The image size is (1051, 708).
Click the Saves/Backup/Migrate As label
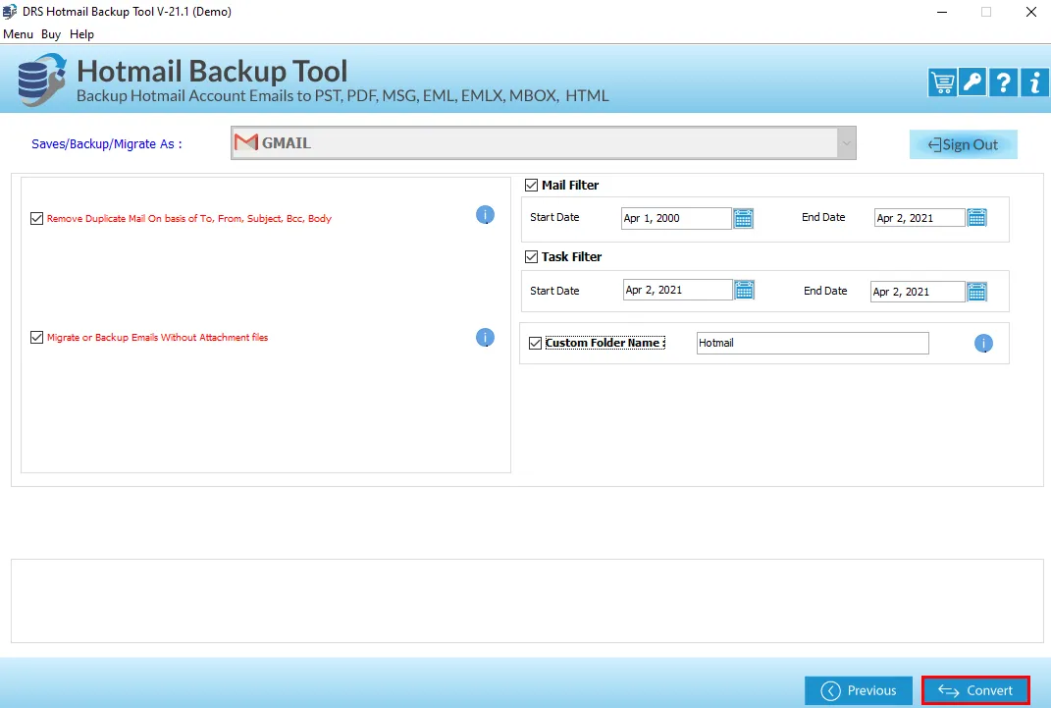point(107,144)
